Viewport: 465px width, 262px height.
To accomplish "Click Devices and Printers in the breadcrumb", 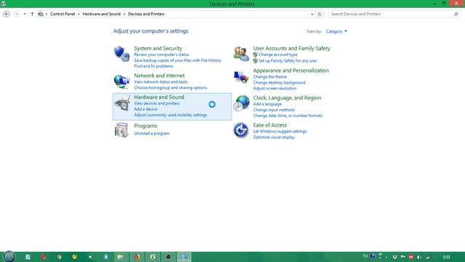I will (146, 14).
